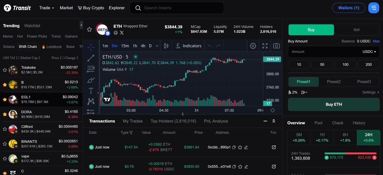
Task: Click the Search tokens field
Action: tap(177, 8)
